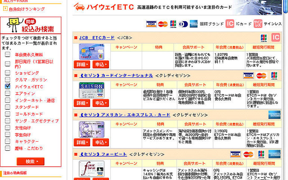Check the 女性向け checkbox

pyautogui.click(x=8, y=127)
